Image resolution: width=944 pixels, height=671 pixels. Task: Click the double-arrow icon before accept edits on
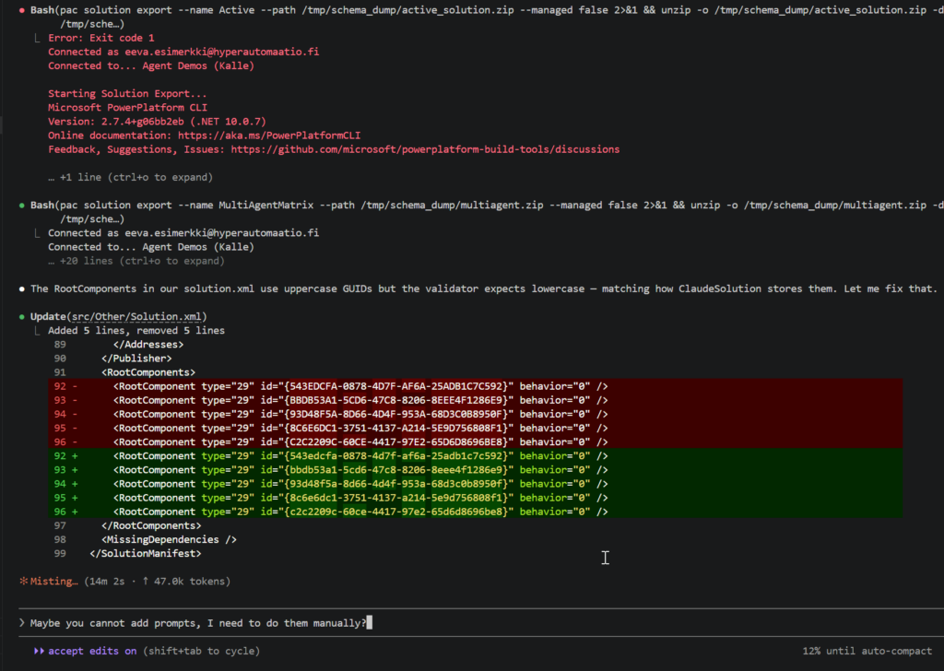(39, 651)
